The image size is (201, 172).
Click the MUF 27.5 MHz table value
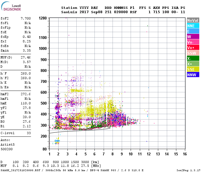(x=85, y=166)
